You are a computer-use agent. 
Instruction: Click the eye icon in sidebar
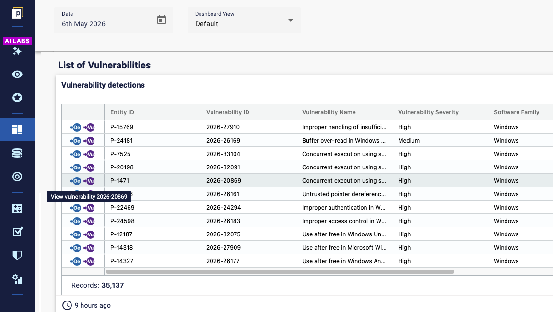click(17, 74)
